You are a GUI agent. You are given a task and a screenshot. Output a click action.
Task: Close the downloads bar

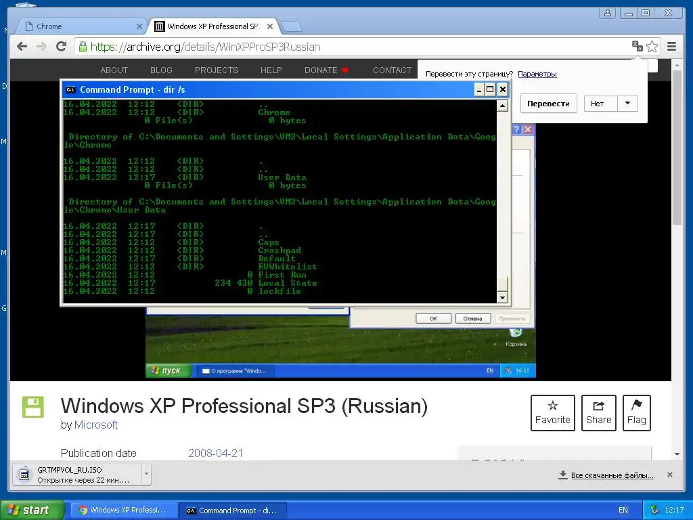click(x=669, y=475)
